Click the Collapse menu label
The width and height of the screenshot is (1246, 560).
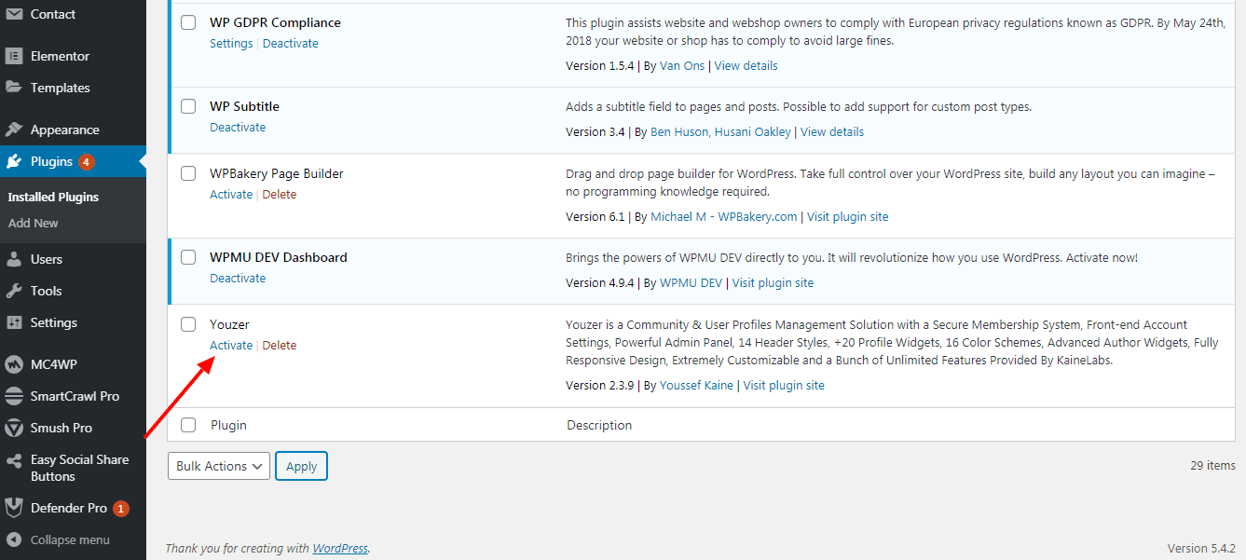[x=70, y=540]
